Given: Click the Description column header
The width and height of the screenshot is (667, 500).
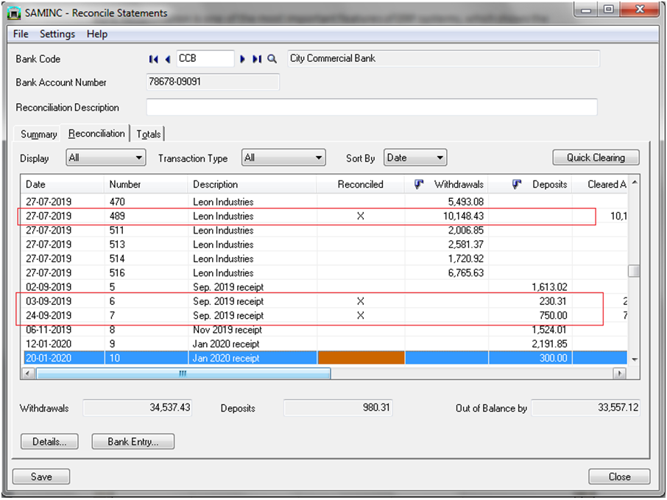Looking at the screenshot, I should click(253, 184).
